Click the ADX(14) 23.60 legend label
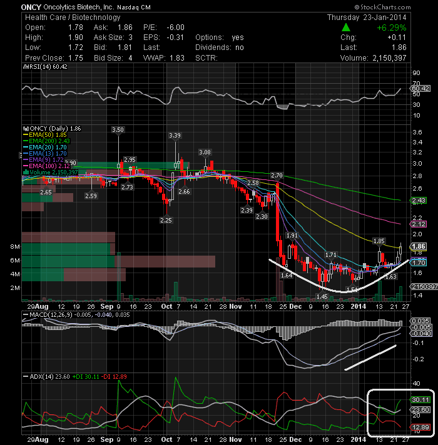 pyautogui.click(x=49, y=377)
